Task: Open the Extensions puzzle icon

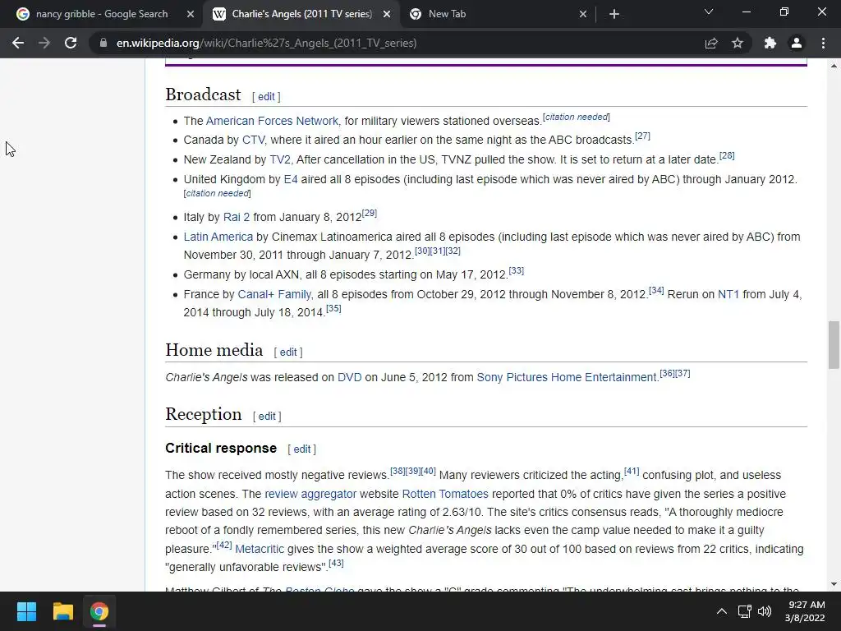Action: pos(770,43)
